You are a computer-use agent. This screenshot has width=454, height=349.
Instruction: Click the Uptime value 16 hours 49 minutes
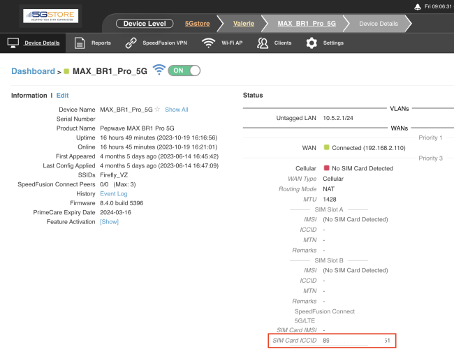click(159, 138)
